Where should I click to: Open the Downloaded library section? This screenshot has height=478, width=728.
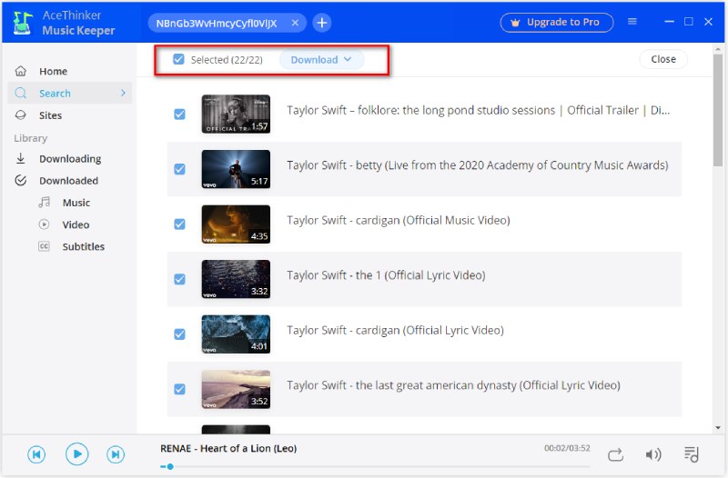pos(70,180)
